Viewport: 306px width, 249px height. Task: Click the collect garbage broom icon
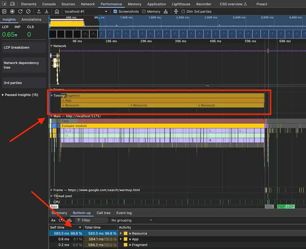coord(166,11)
